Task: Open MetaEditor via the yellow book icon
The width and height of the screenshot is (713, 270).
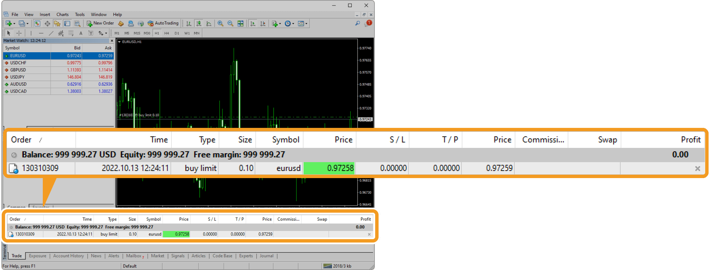Action: tap(121, 23)
